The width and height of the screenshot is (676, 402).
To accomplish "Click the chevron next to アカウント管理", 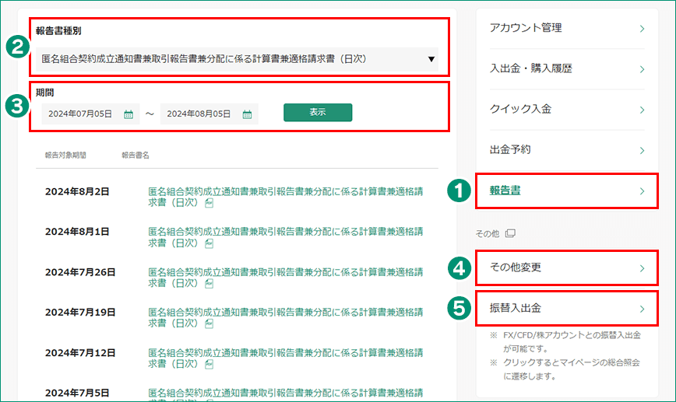I will (642, 29).
